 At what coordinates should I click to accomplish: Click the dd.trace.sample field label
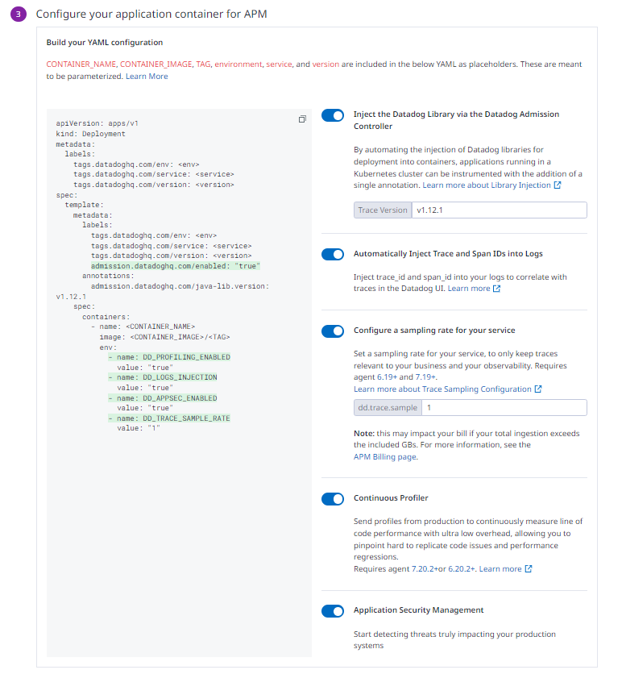pyautogui.click(x=388, y=407)
